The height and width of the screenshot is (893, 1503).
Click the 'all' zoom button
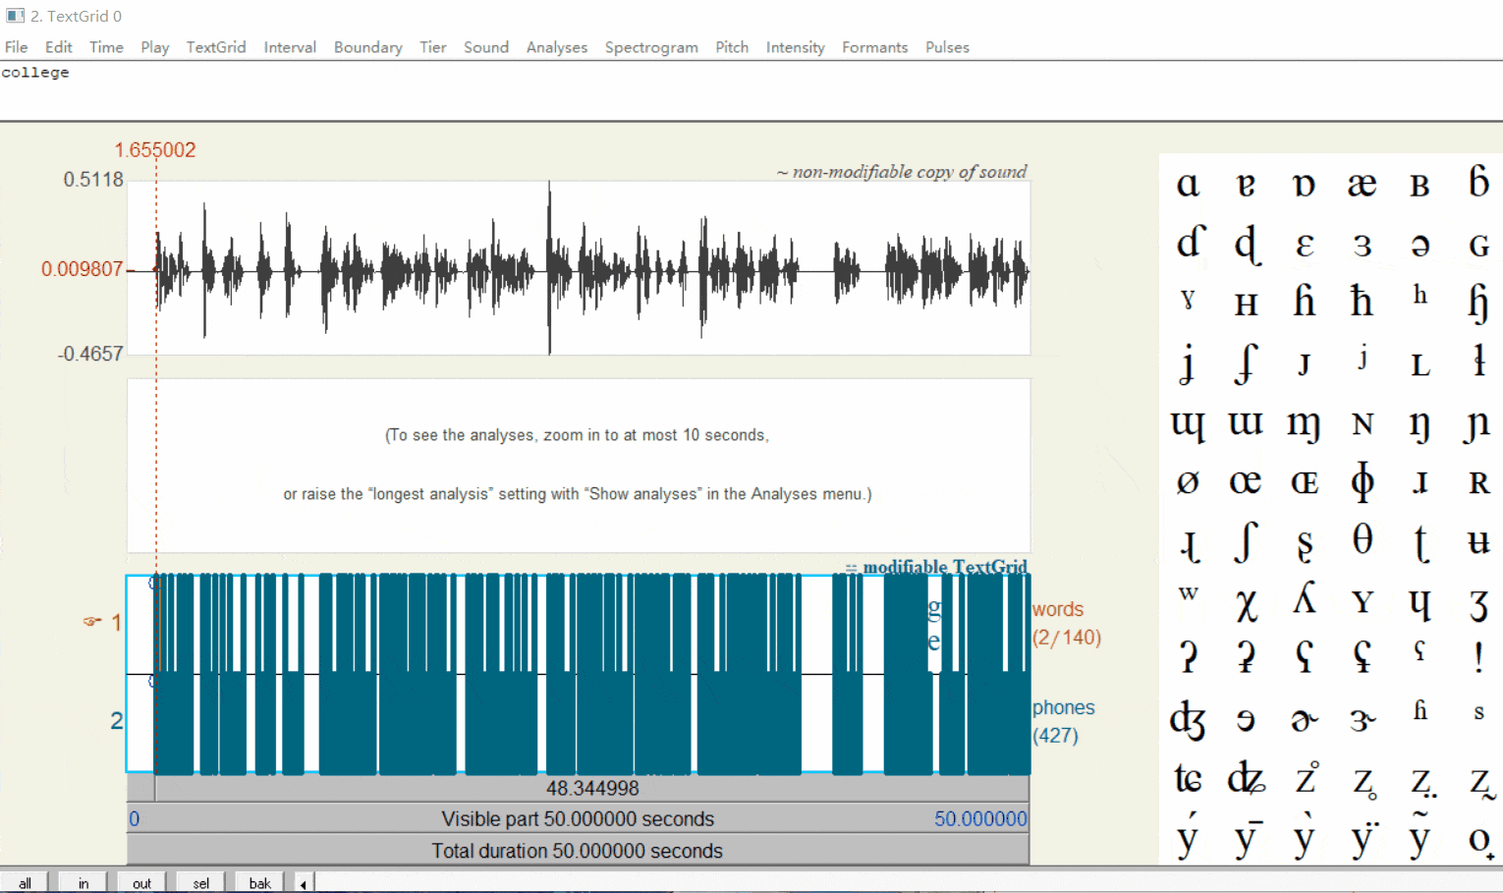[25, 882]
